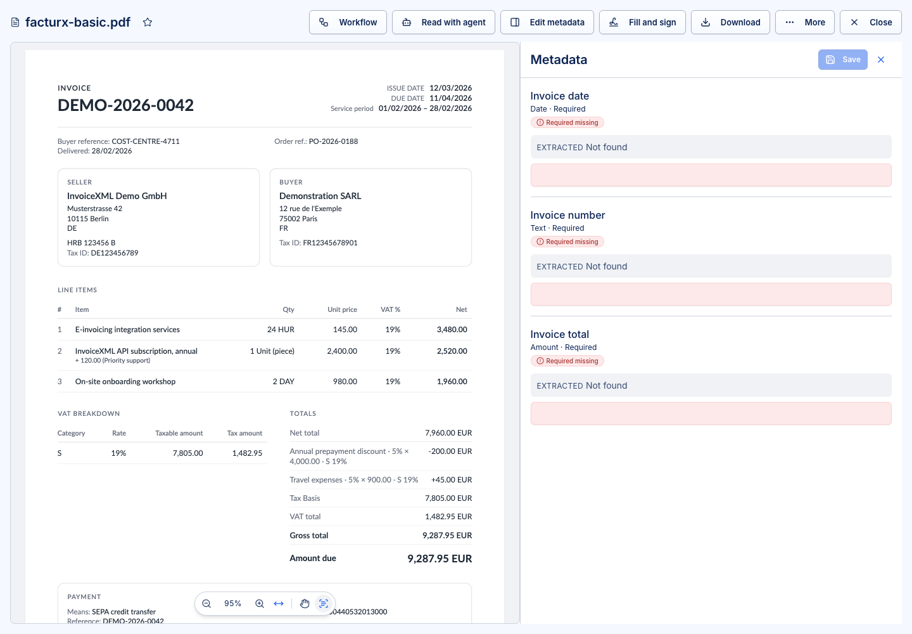Screen dimensions: 912x634
Task: Zoom in on the PDF preview
Action: tap(260, 604)
